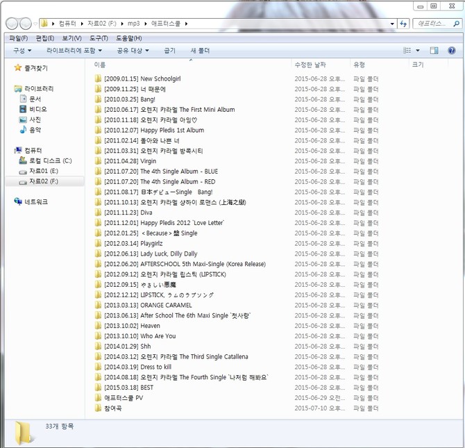Toggle the preview pane icon

pyautogui.click(x=434, y=51)
